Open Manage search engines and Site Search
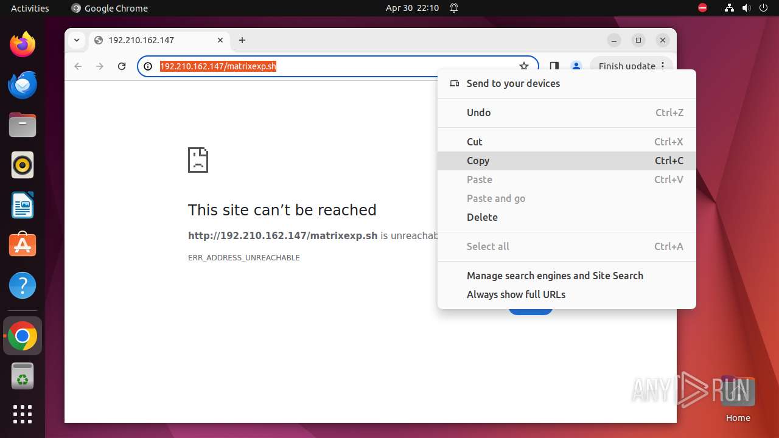The image size is (779, 438). coord(567,276)
